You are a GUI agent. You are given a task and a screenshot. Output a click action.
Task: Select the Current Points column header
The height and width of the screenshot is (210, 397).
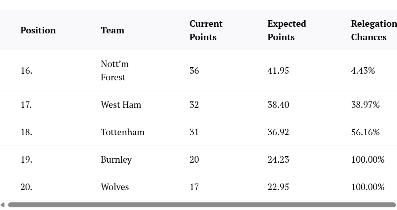(x=206, y=30)
